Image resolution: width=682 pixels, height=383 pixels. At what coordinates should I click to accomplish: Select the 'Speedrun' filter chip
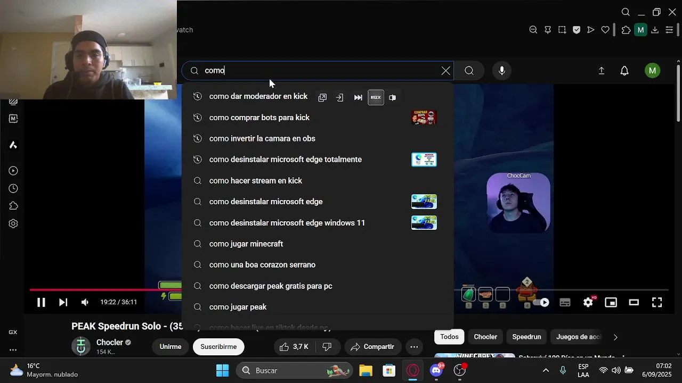526,337
